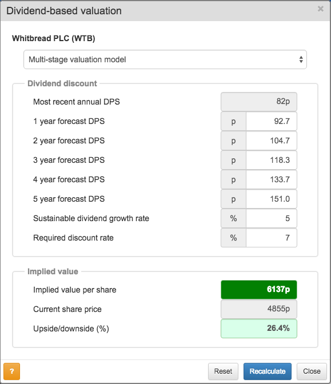Viewport: 331px width, 384px height.
Task: Click the Close button
Action: click(x=312, y=371)
